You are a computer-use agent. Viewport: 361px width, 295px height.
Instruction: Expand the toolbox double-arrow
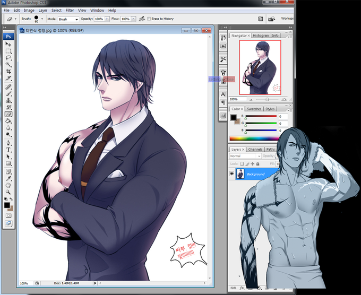coord(5,28)
